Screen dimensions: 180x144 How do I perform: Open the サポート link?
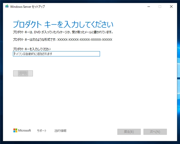(x=42, y=131)
